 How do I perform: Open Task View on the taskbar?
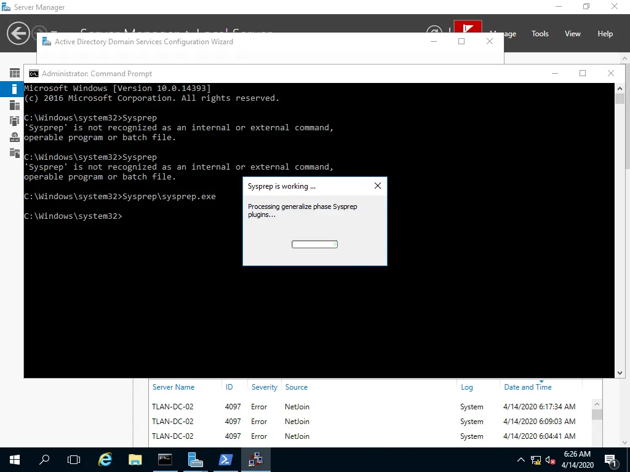coord(74,459)
